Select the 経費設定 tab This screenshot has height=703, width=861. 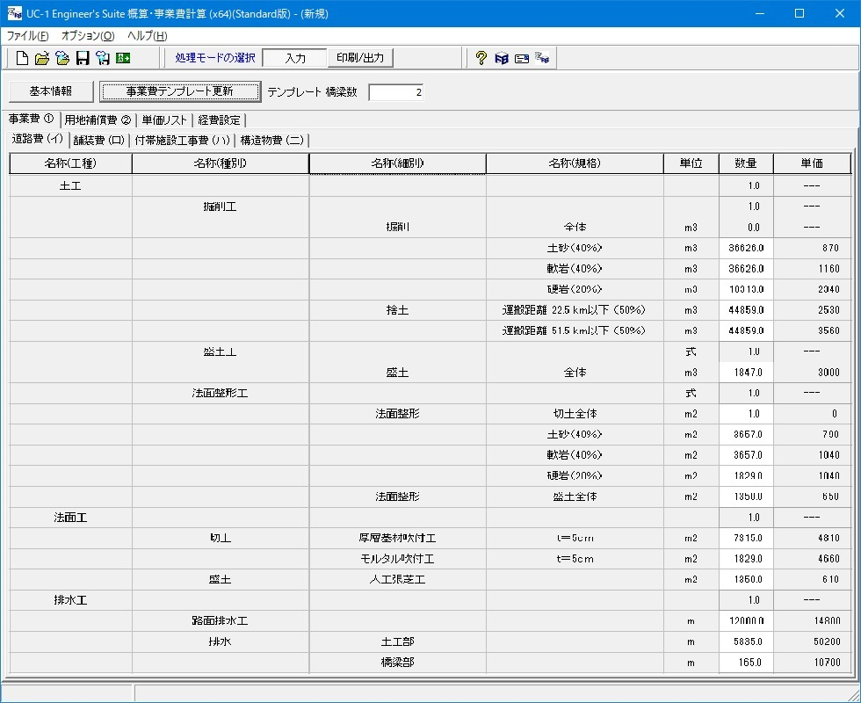tap(219, 120)
